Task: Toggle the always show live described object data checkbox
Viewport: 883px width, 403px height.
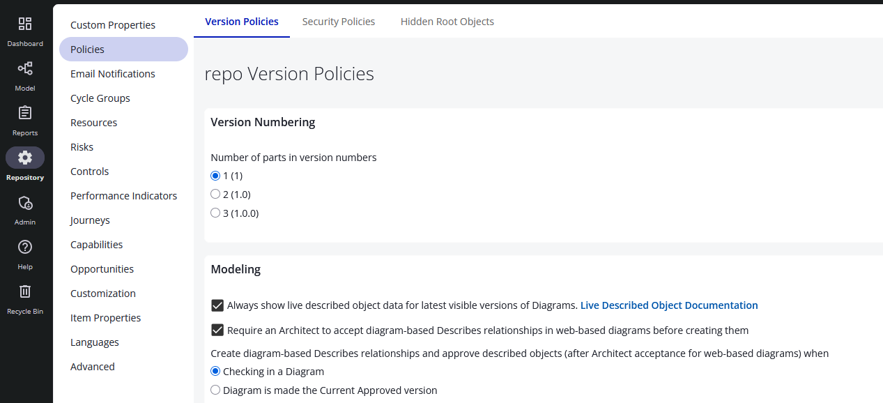Action: coord(217,305)
